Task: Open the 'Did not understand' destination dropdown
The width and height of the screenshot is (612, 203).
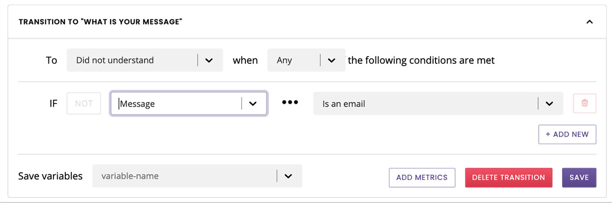Action: pyautogui.click(x=145, y=60)
